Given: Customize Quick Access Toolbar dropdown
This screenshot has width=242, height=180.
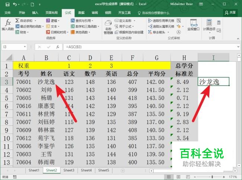Looking at the screenshot, I should (x=40, y=4).
